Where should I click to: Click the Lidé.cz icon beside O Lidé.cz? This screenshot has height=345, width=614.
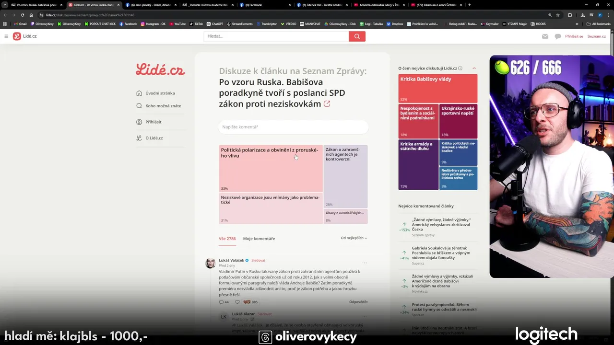tap(139, 138)
